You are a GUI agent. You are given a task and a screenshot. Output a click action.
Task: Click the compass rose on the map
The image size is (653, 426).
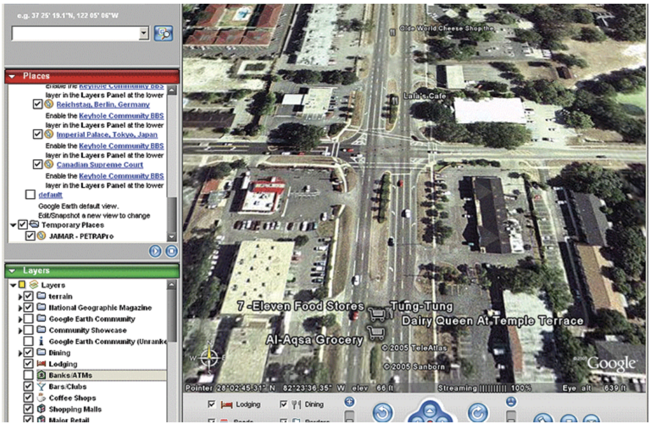point(209,357)
